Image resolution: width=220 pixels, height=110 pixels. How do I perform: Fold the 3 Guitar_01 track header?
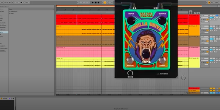point(190,37)
